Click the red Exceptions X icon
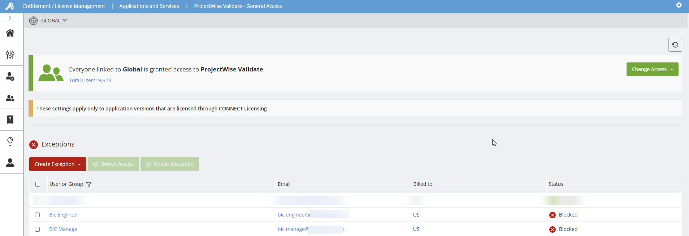 (x=34, y=145)
